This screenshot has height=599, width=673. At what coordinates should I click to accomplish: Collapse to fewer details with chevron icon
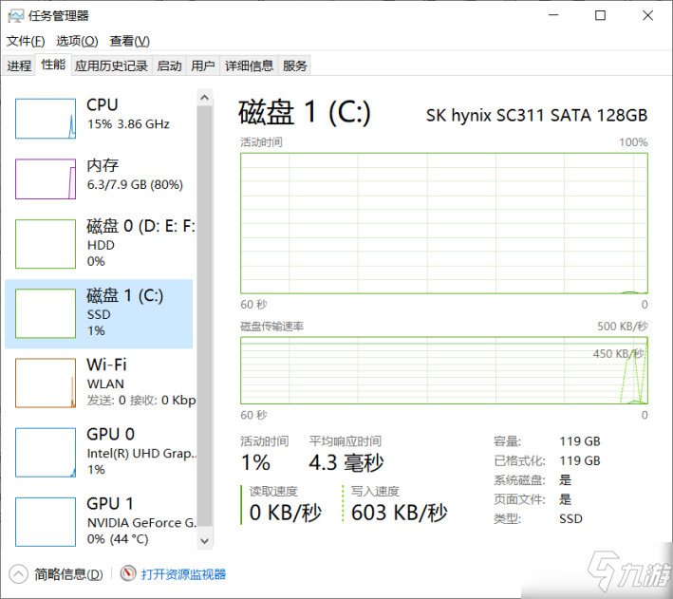[x=19, y=574]
